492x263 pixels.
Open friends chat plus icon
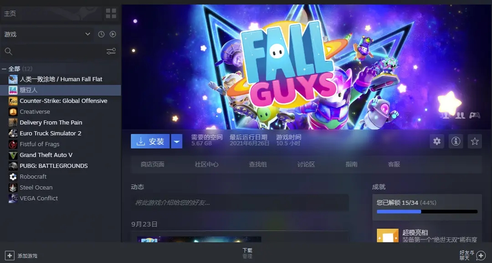click(x=481, y=255)
